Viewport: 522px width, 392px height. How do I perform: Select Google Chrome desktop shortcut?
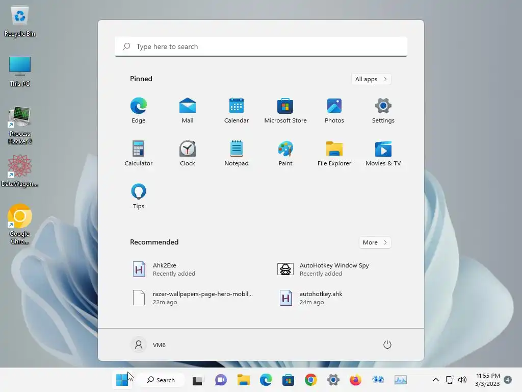pos(20,224)
